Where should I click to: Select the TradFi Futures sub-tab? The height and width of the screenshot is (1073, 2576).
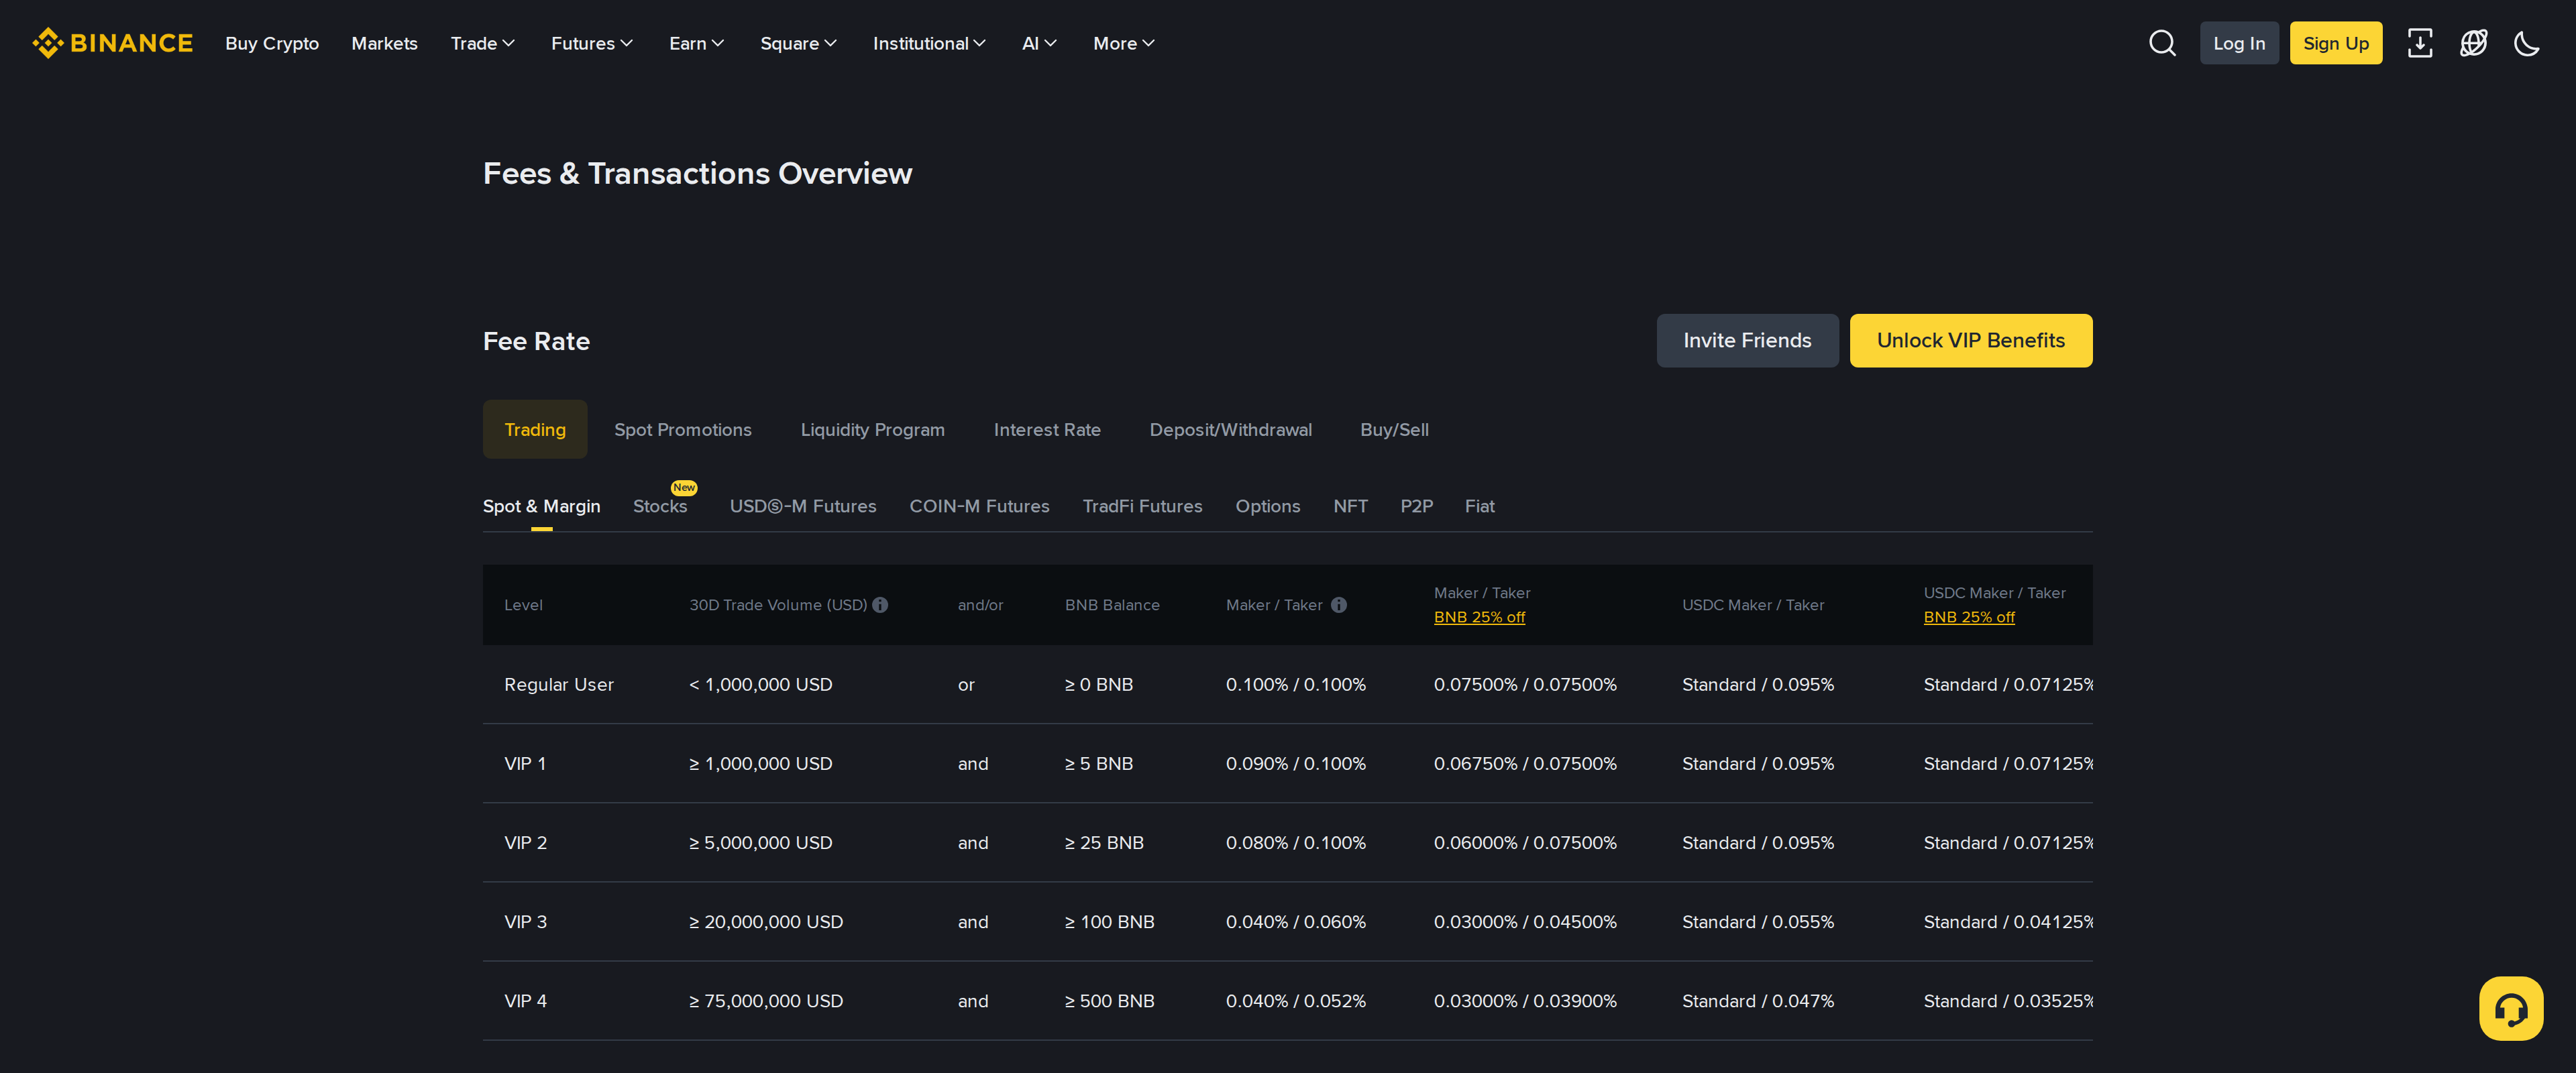[x=1142, y=506]
